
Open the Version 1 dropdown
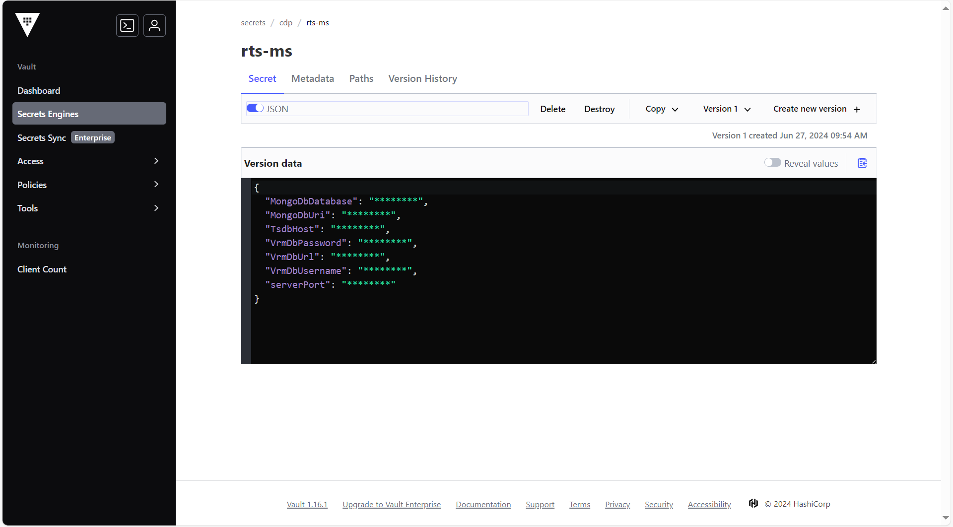727,109
